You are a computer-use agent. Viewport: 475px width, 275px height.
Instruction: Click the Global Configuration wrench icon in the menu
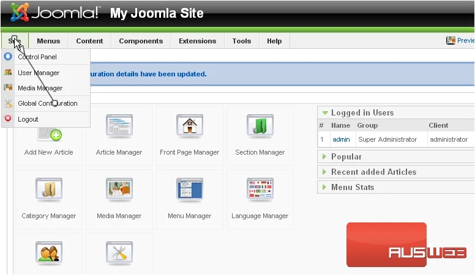8,103
